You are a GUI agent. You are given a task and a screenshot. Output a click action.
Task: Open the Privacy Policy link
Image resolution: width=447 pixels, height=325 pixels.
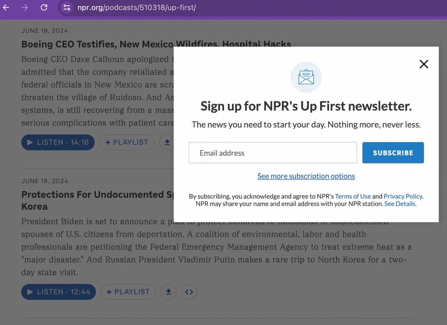tap(403, 196)
